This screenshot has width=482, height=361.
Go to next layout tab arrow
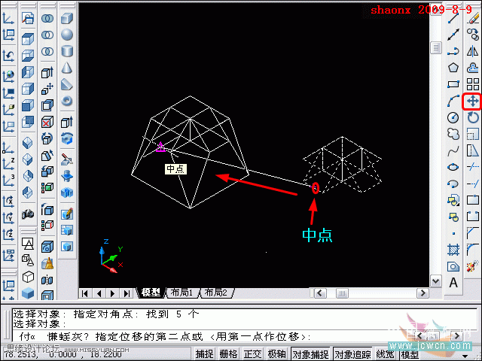click(112, 293)
